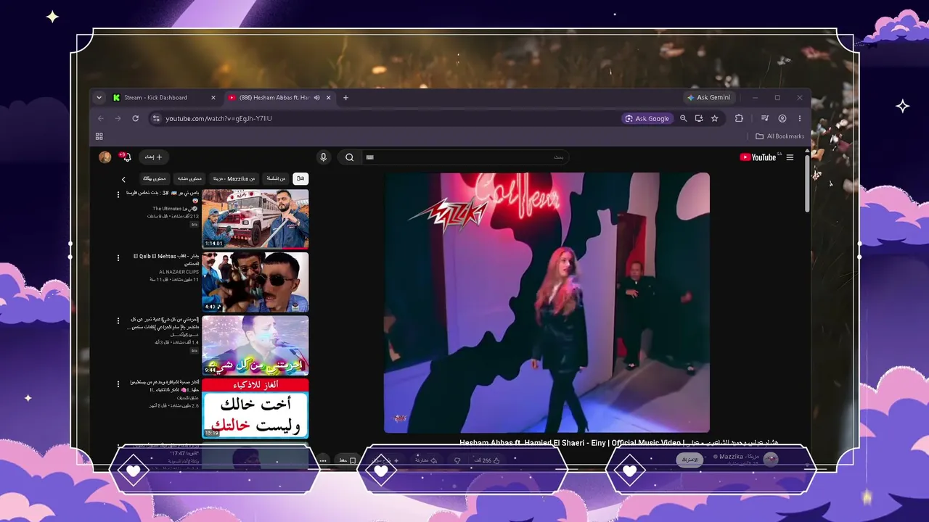The image size is (929, 522).
Task: Subscribe to the Mazzika channel
Action: (x=689, y=460)
